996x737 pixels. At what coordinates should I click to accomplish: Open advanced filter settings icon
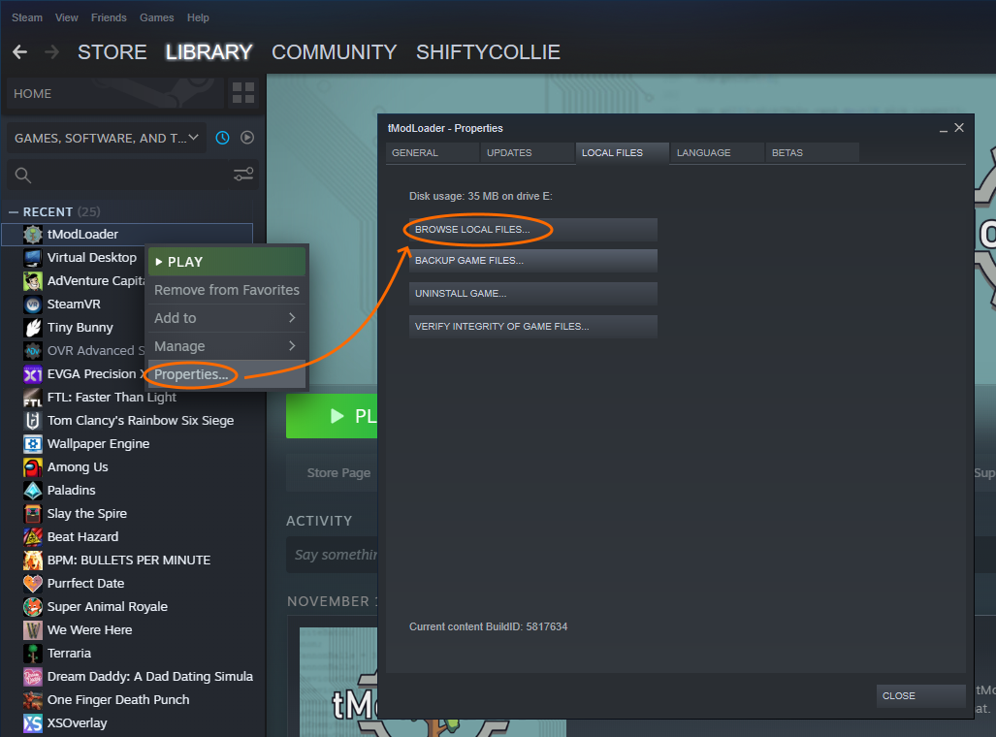243,175
